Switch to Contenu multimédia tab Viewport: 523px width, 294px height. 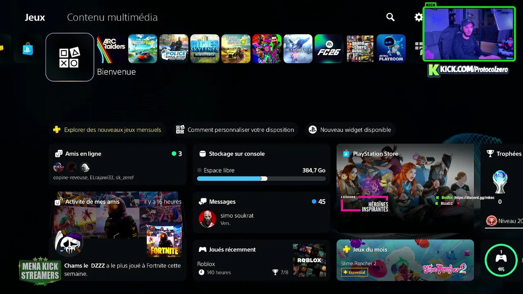point(112,17)
